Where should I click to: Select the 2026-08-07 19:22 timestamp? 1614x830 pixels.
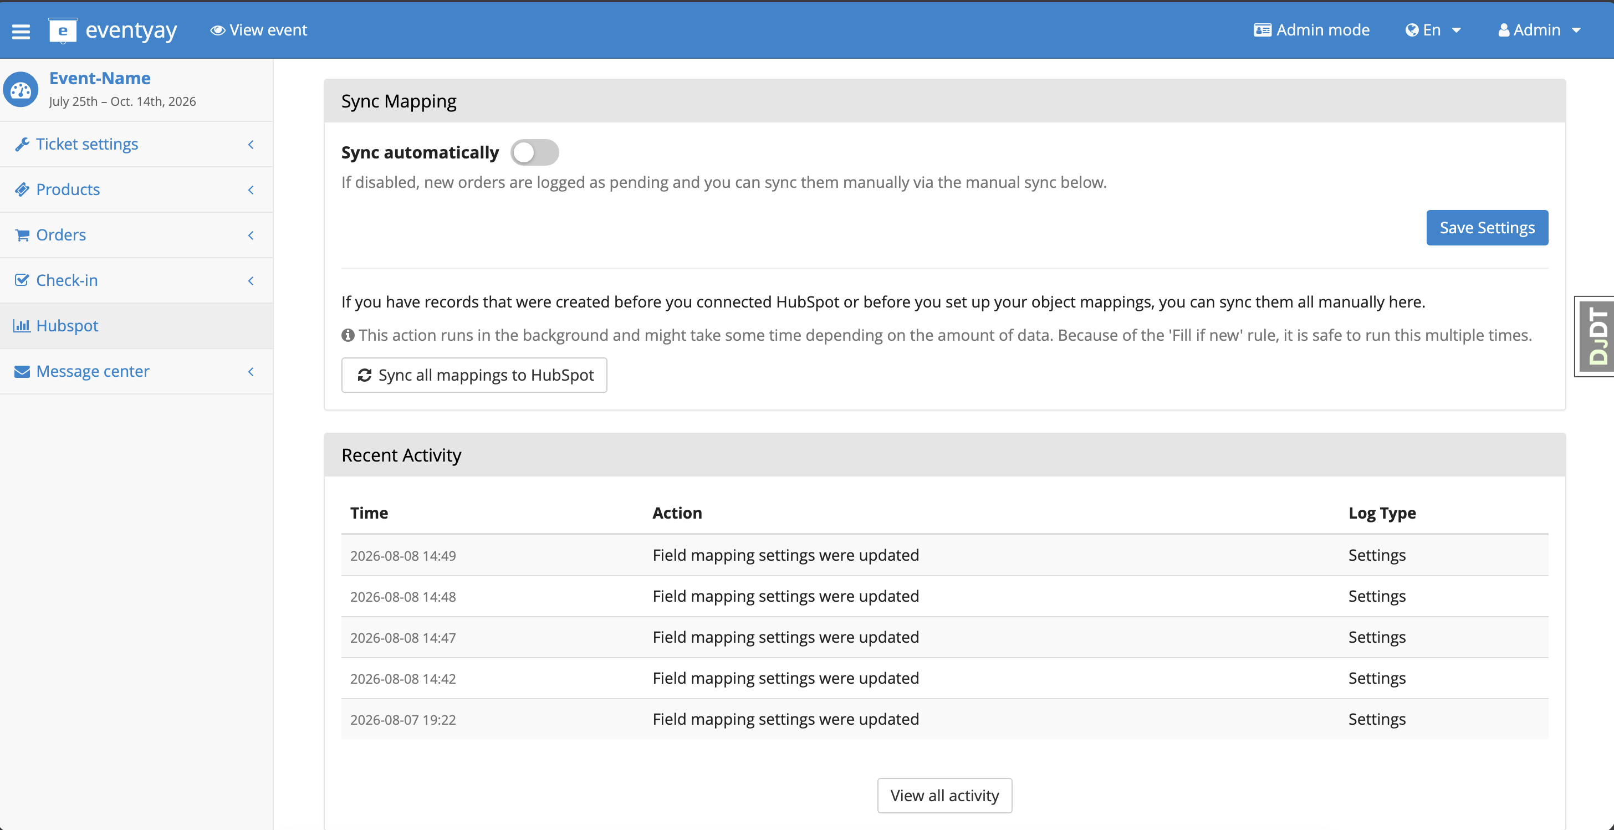403,720
